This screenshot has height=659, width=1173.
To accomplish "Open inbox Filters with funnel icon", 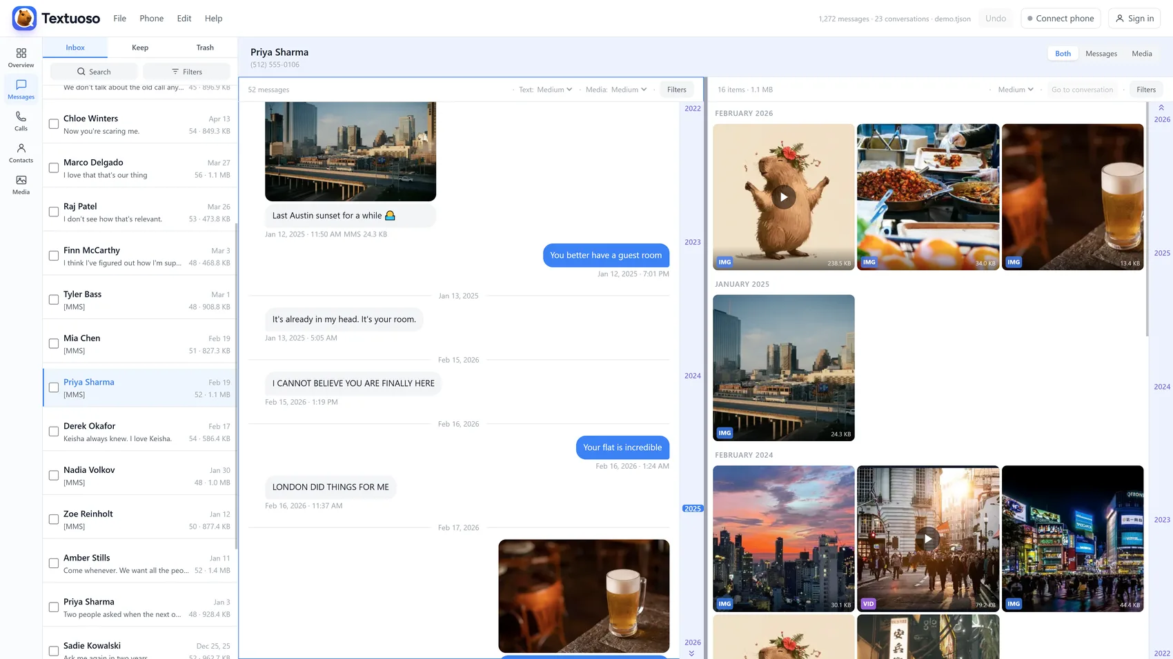I will click(x=186, y=72).
